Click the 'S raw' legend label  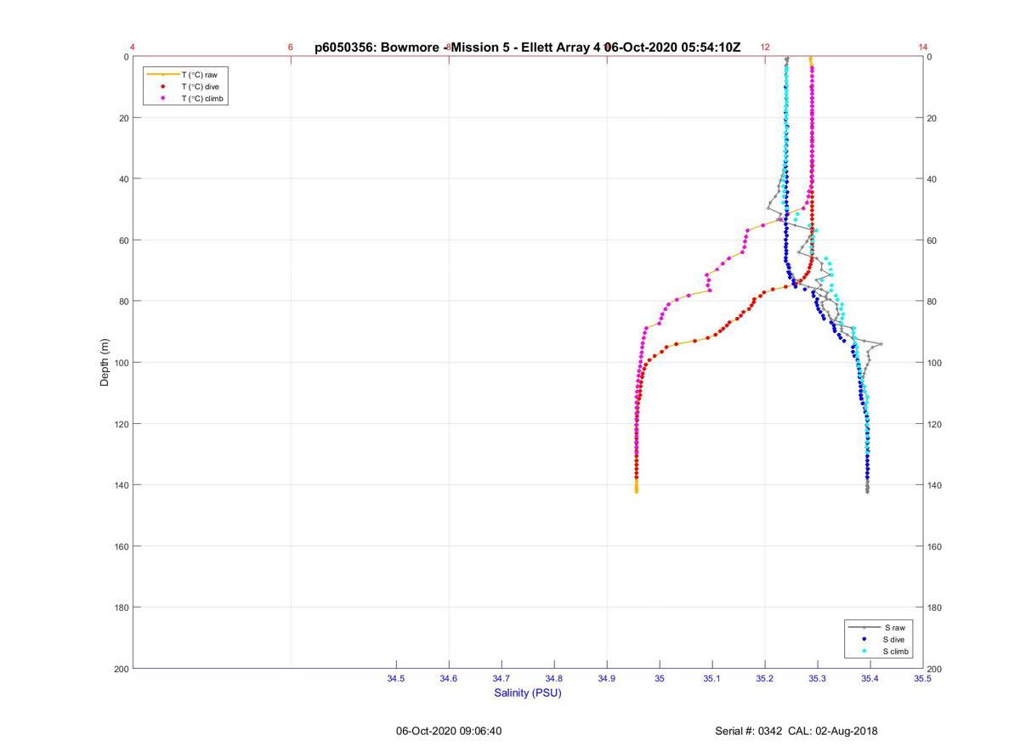coord(894,627)
